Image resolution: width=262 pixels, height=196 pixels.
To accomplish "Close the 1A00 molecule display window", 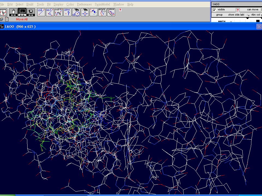I will point(259,26).
